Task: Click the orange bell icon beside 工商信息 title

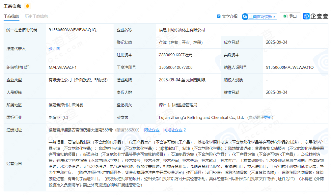Action: point(27,6)
